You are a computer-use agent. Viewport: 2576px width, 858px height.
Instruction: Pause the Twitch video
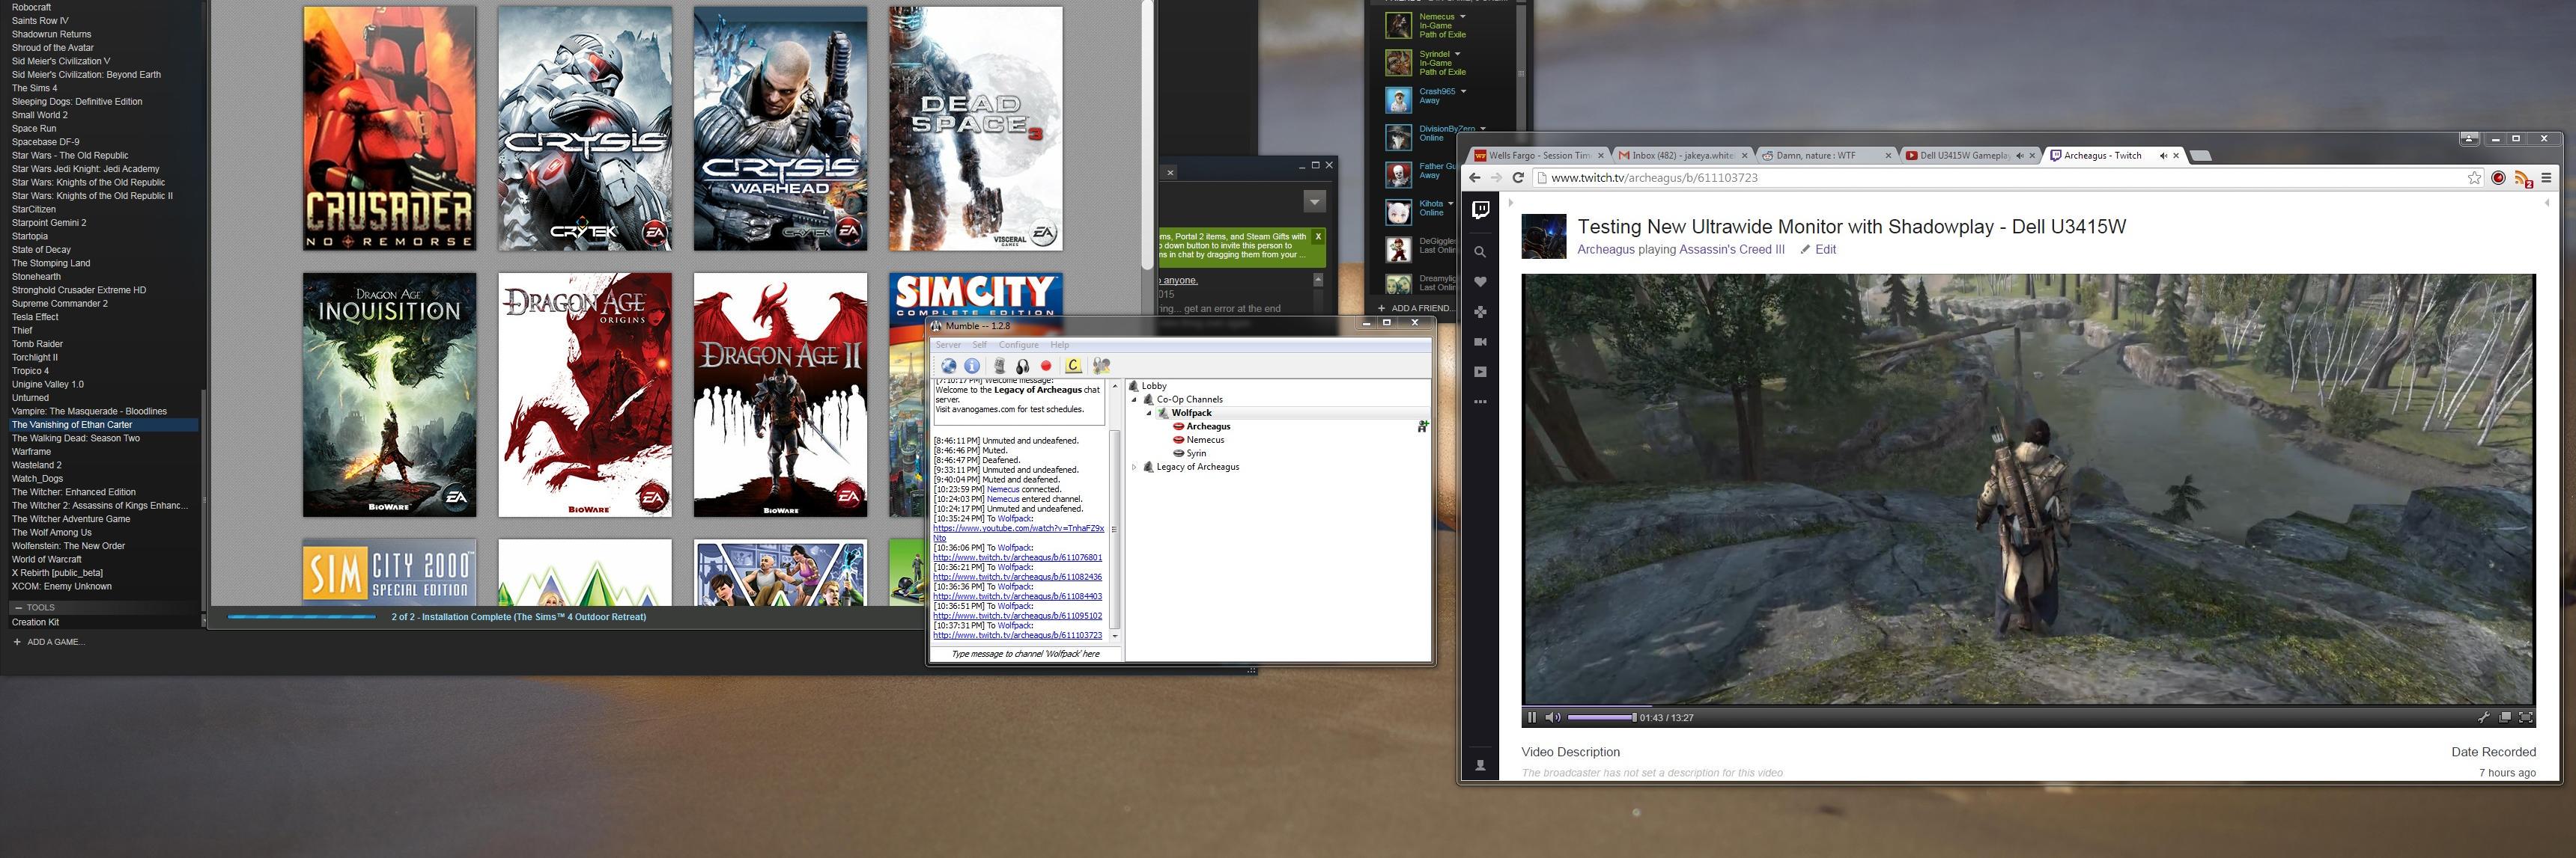[x=1531, y=717]
